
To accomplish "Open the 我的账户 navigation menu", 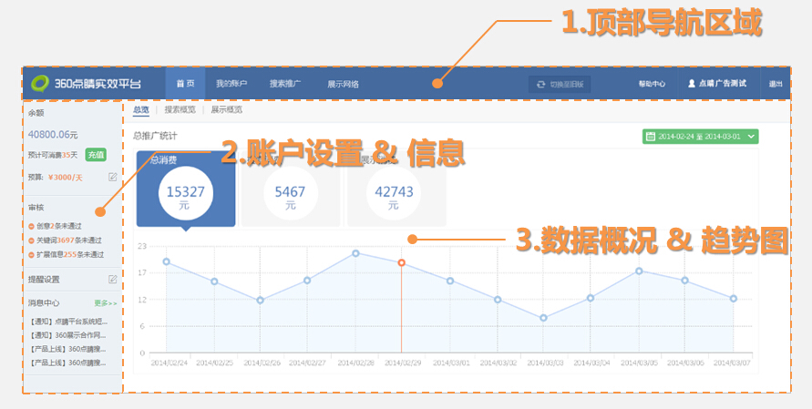I will coord(231,84).
